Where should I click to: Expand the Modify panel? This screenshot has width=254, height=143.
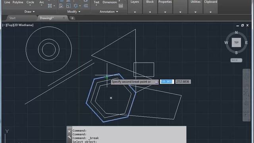tap(74, 12)
